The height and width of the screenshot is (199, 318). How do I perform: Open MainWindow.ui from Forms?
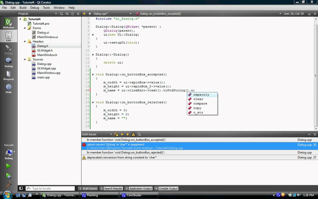(47, 37)
